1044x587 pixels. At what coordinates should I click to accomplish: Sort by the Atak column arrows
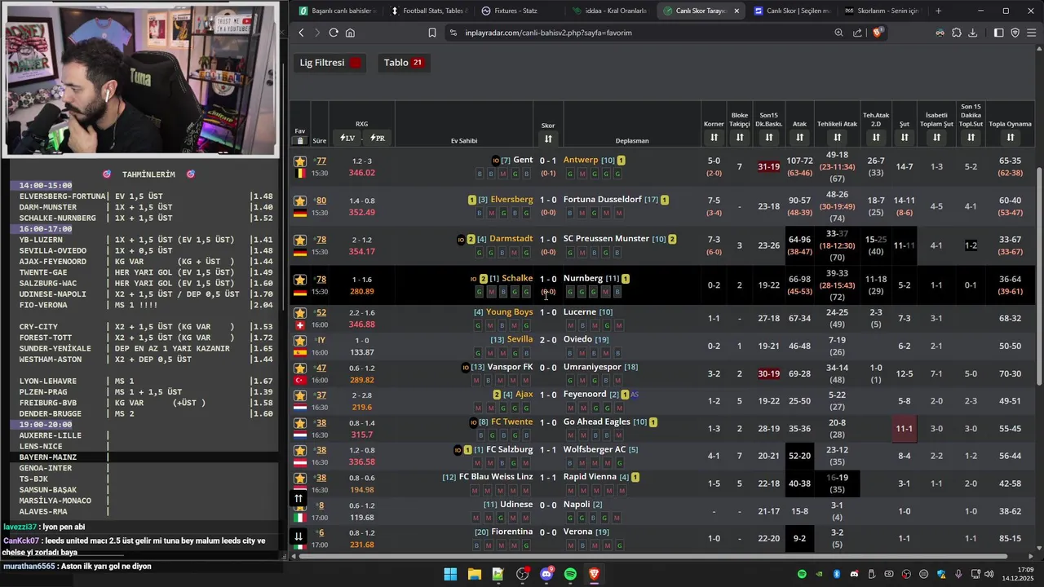[x=799, y=137]
